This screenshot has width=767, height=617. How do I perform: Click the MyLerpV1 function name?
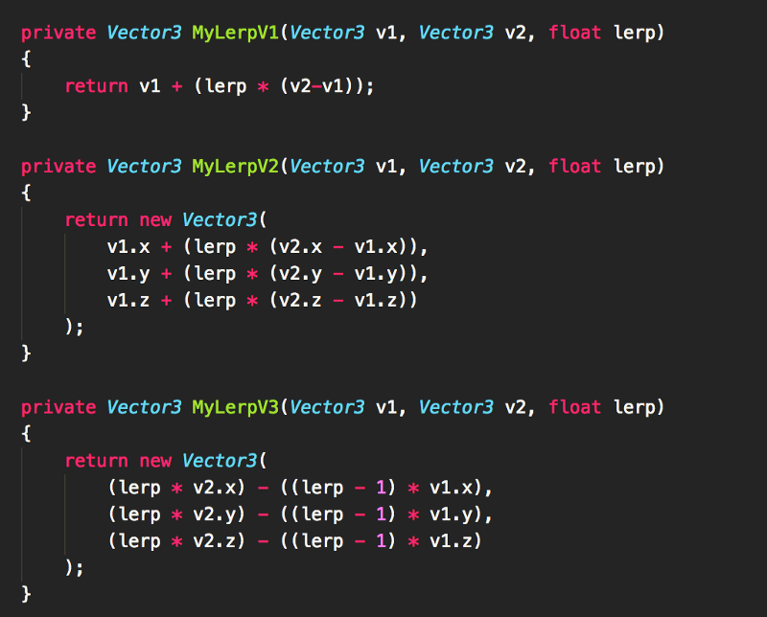tap(235, 33)
